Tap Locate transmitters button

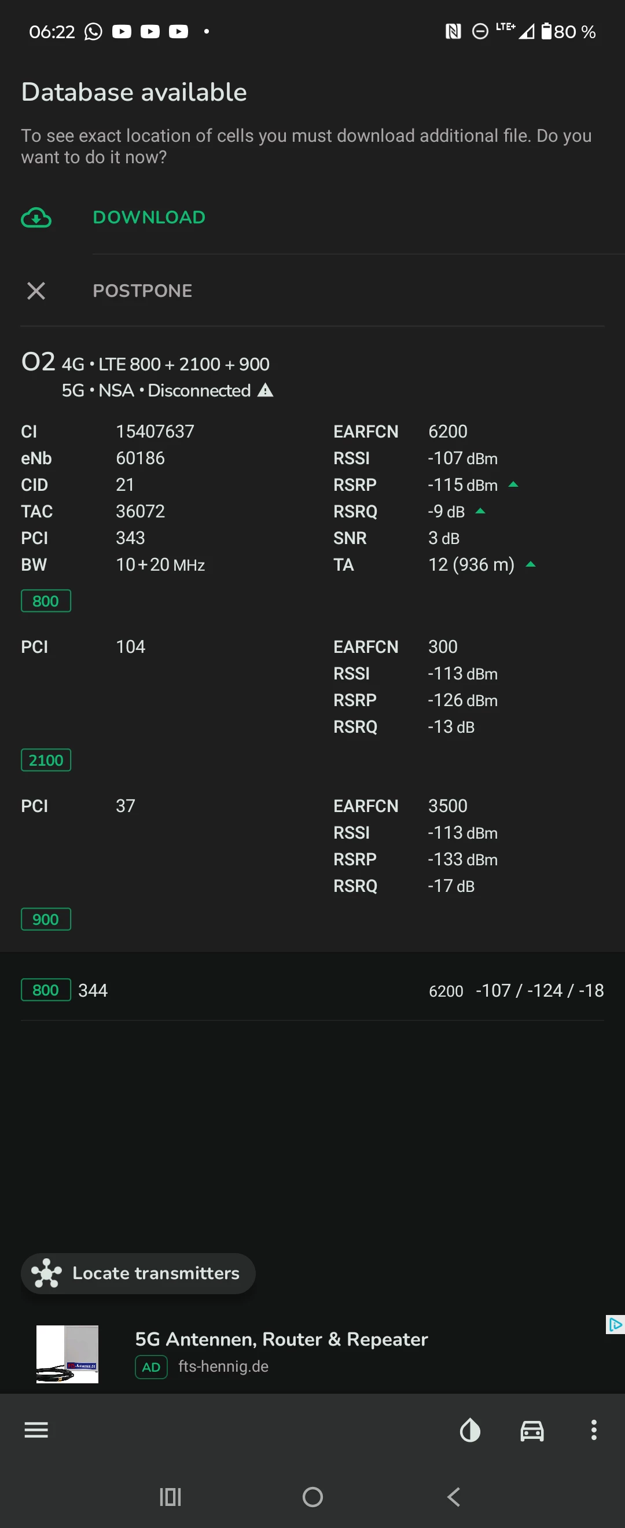coord(138,1273)
